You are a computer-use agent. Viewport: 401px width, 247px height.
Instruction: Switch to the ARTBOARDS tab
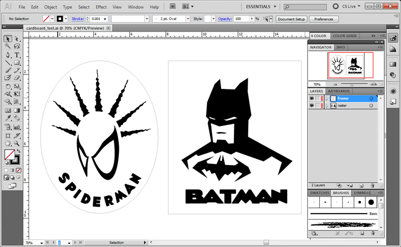[x=339, y=91]
